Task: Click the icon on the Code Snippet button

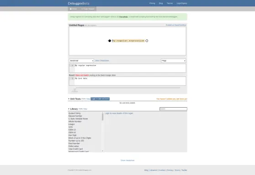Action: (x=82, y=9)
